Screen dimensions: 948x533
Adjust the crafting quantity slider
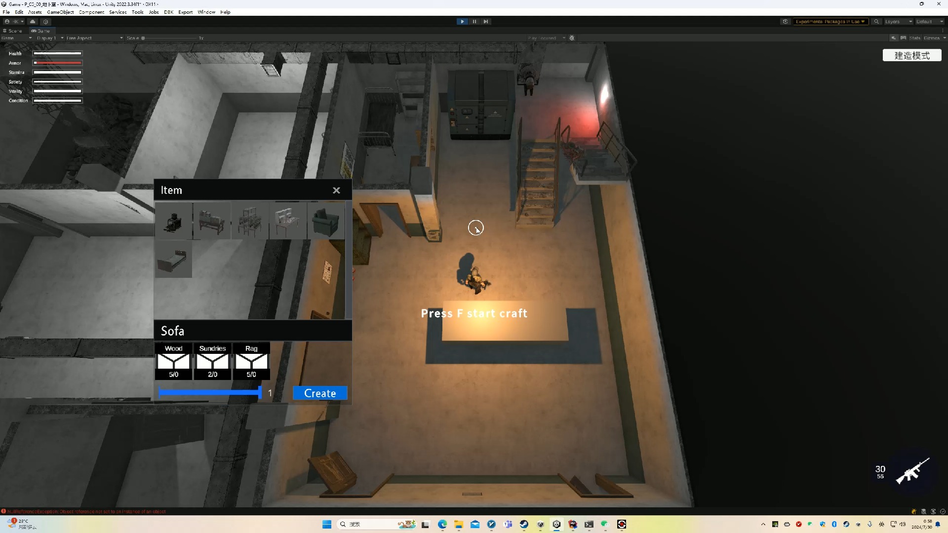pos(260,392)
